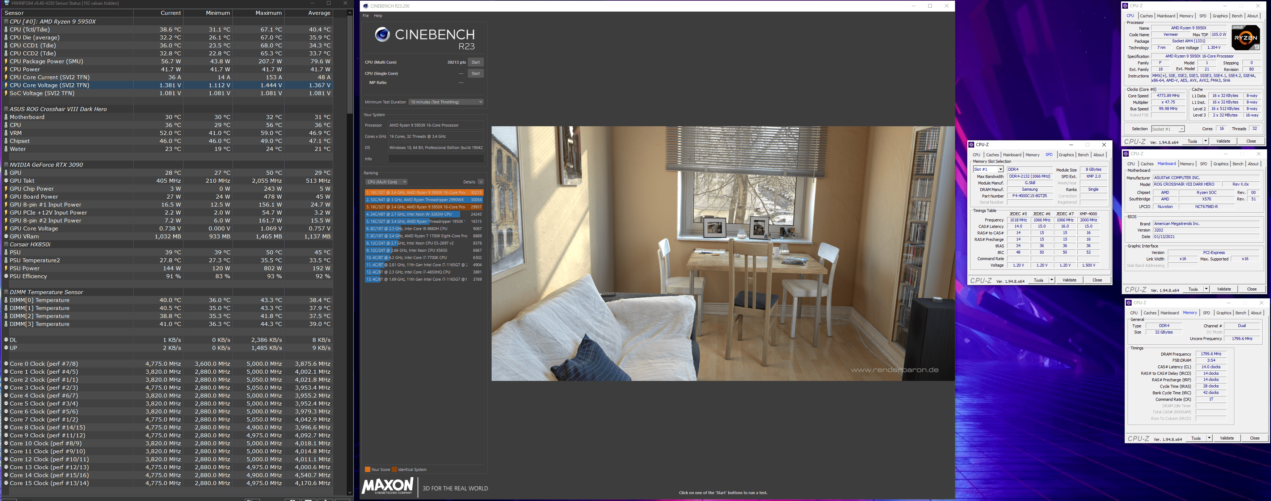The height and width of the screenshot is (501, 1271).
Task: Open the Socket #1 selection dropdown in CPU-Z
Action: [1167, 129]
